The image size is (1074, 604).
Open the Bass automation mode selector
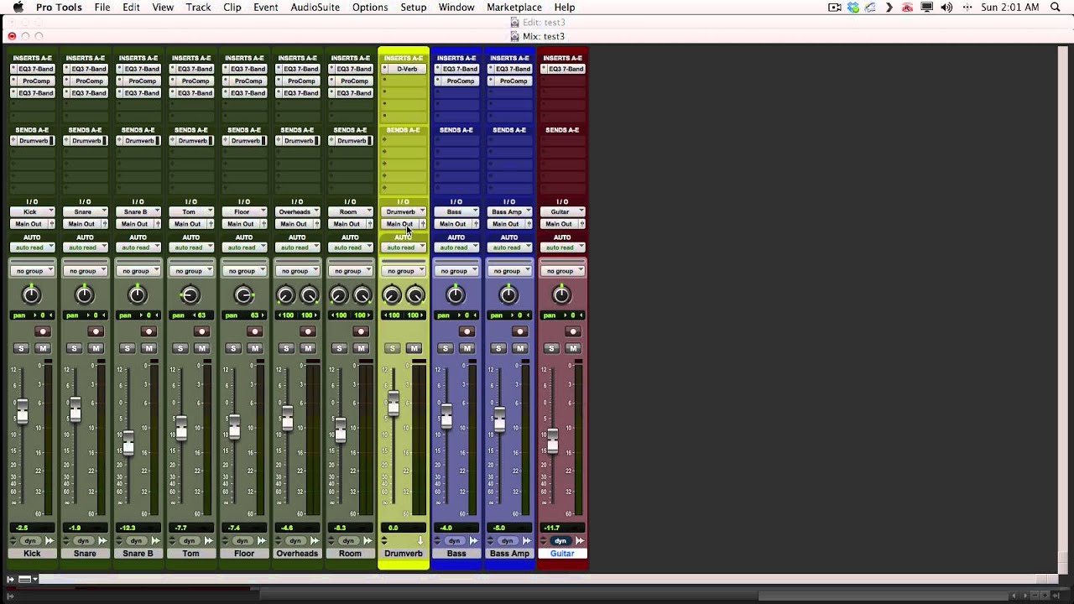click(456, 247)
